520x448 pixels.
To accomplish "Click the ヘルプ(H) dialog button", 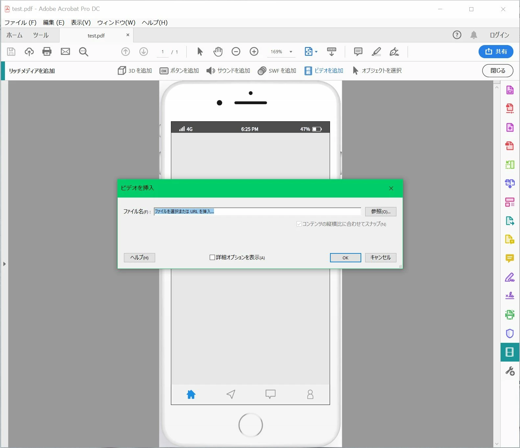I will tap(139, 258).
